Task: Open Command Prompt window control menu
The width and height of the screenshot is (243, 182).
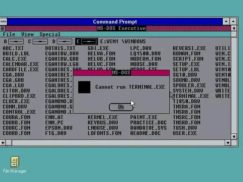Action: 3,22
